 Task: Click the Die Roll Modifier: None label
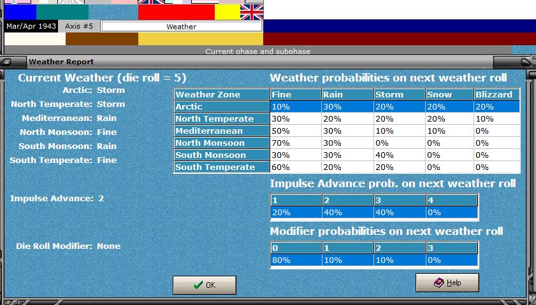68,246
